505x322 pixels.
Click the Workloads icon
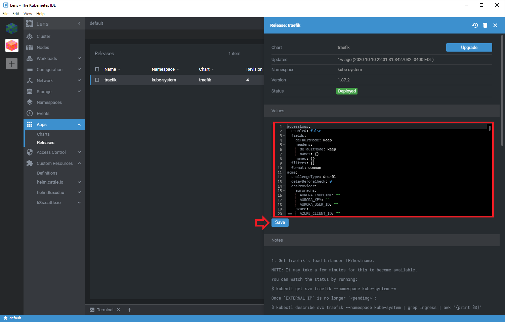[30, 59]
